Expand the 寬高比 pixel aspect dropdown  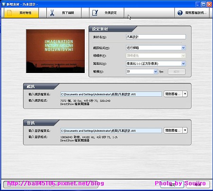(x=183, y=64)
